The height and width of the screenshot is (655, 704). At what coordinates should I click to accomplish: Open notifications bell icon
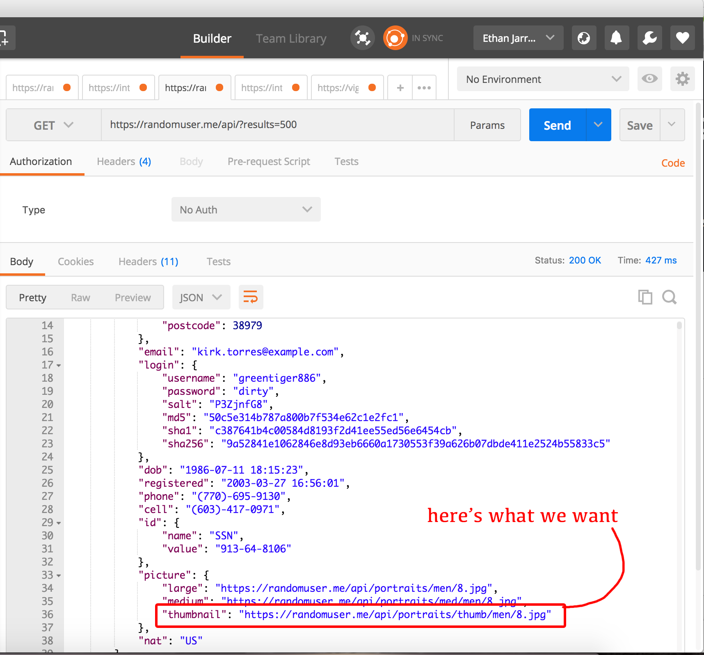tap(616, 38)
